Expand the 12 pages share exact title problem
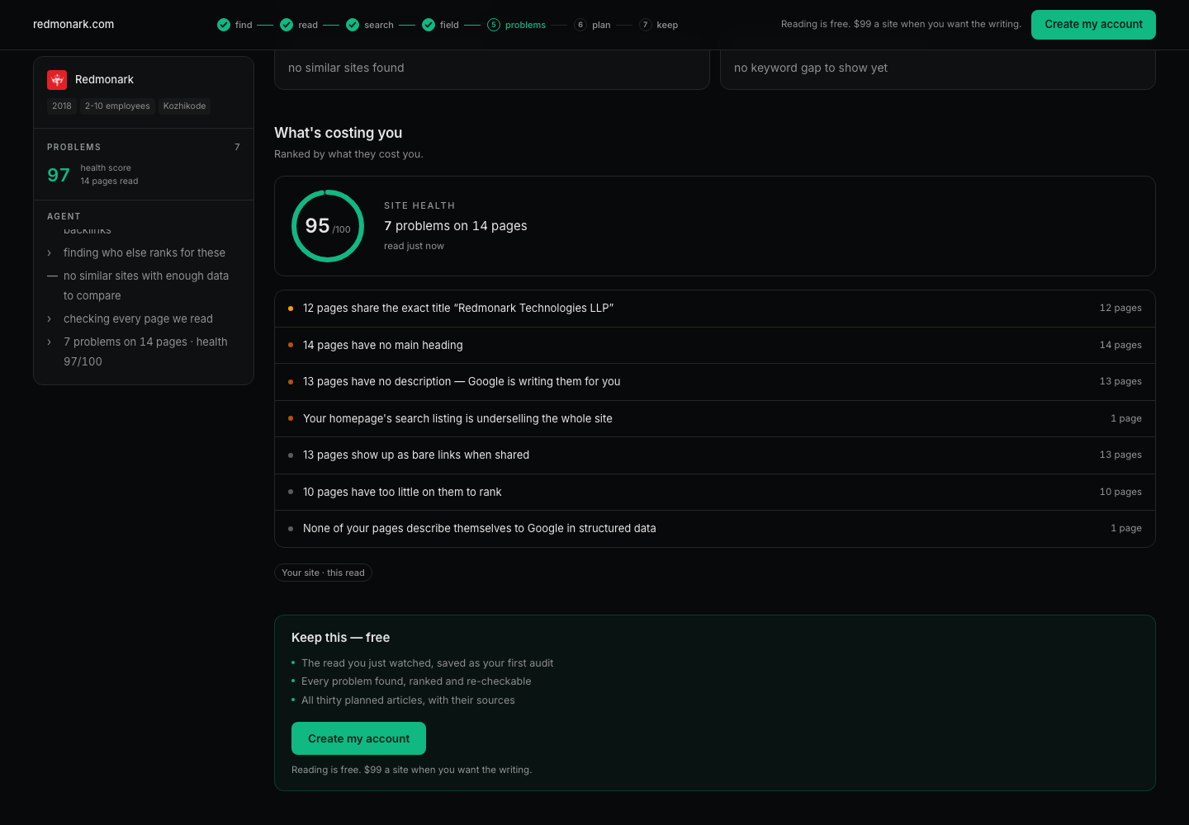The image size is (1189, 825). click(715, 309)
